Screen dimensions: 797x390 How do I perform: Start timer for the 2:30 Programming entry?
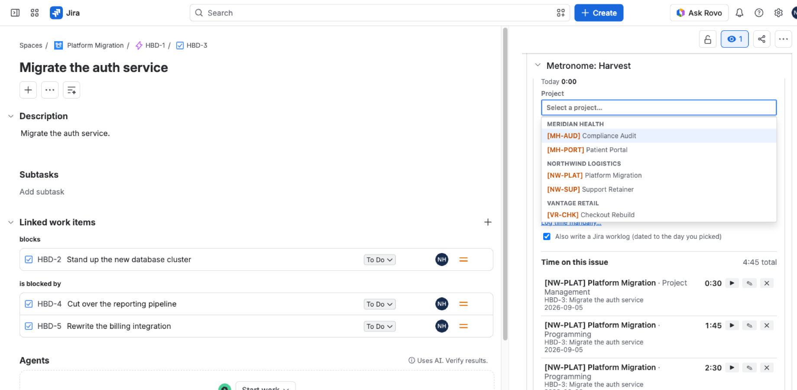point(732,367)
